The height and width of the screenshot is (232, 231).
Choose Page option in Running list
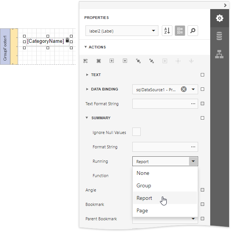142,210
